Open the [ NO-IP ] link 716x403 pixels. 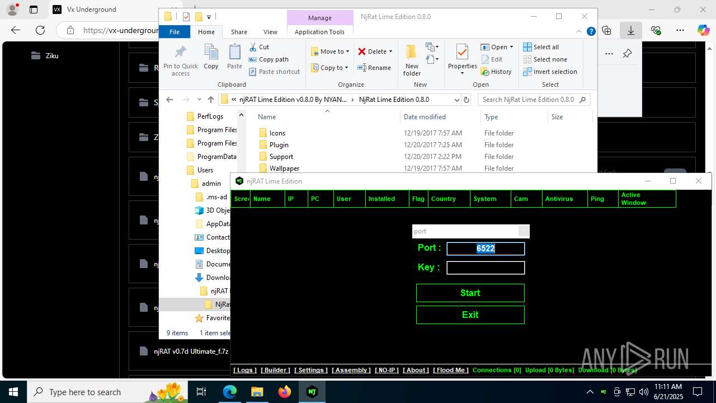click(x=387, y=370)
